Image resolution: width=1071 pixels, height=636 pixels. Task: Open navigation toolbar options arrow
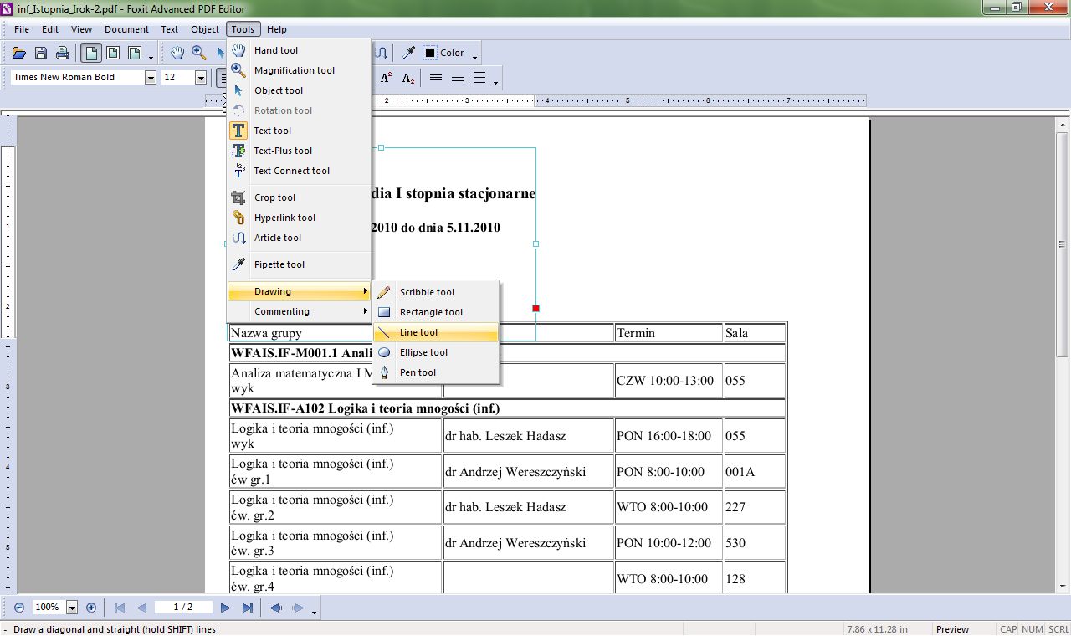[x=314, y=612]
